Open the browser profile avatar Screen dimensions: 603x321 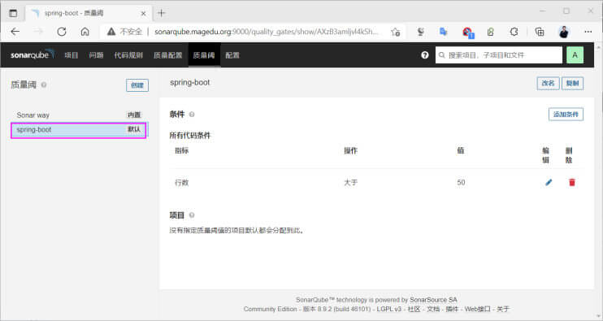[x=564, y=32]
